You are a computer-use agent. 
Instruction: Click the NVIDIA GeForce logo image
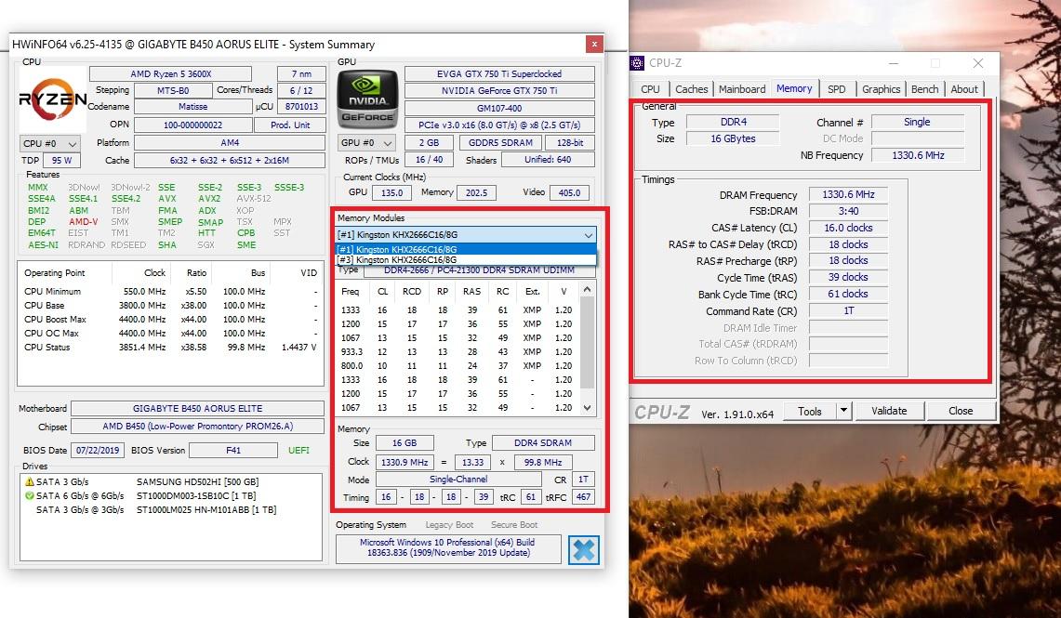[367, 99]
